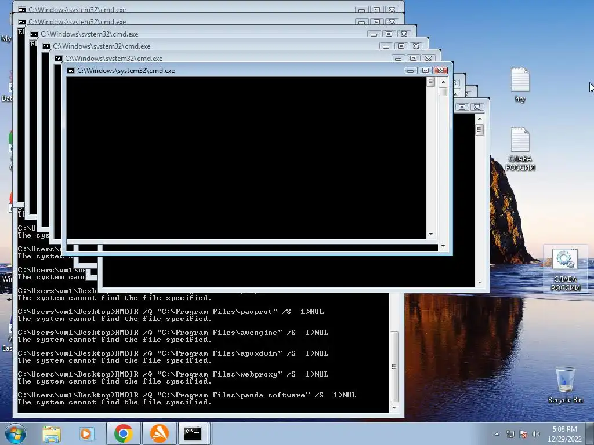This screenshot has width=594, height=445.
Task: Open Windows Media Player from the taskbar
Action: [x=86, y=433]
